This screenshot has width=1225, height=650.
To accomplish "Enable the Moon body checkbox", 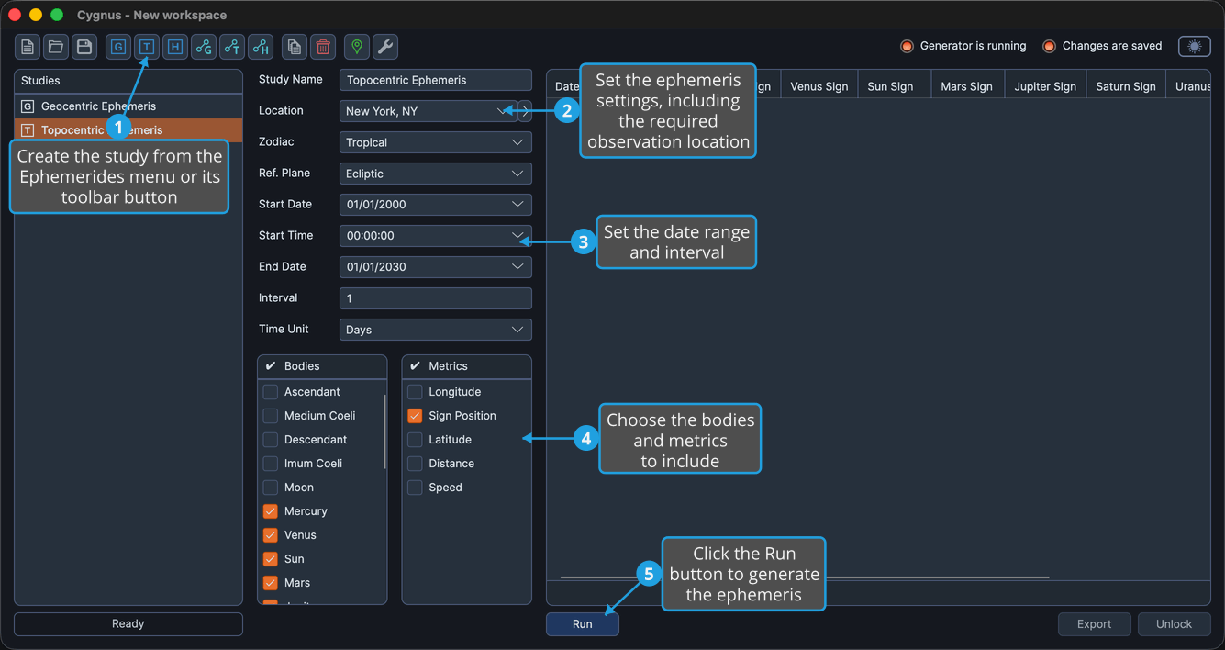I will point(271,487).
